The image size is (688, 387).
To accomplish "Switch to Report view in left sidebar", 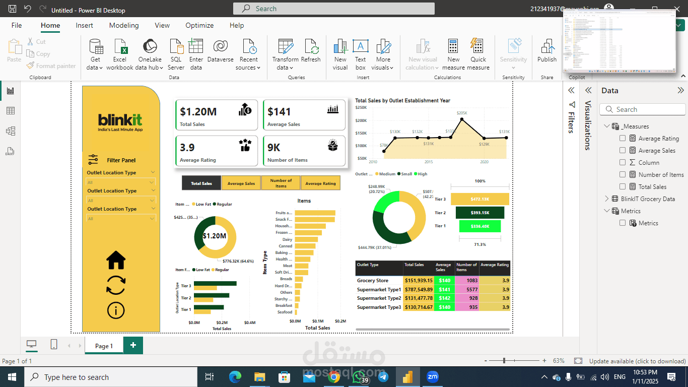I will pyautogui.click(x=11, y=91).
